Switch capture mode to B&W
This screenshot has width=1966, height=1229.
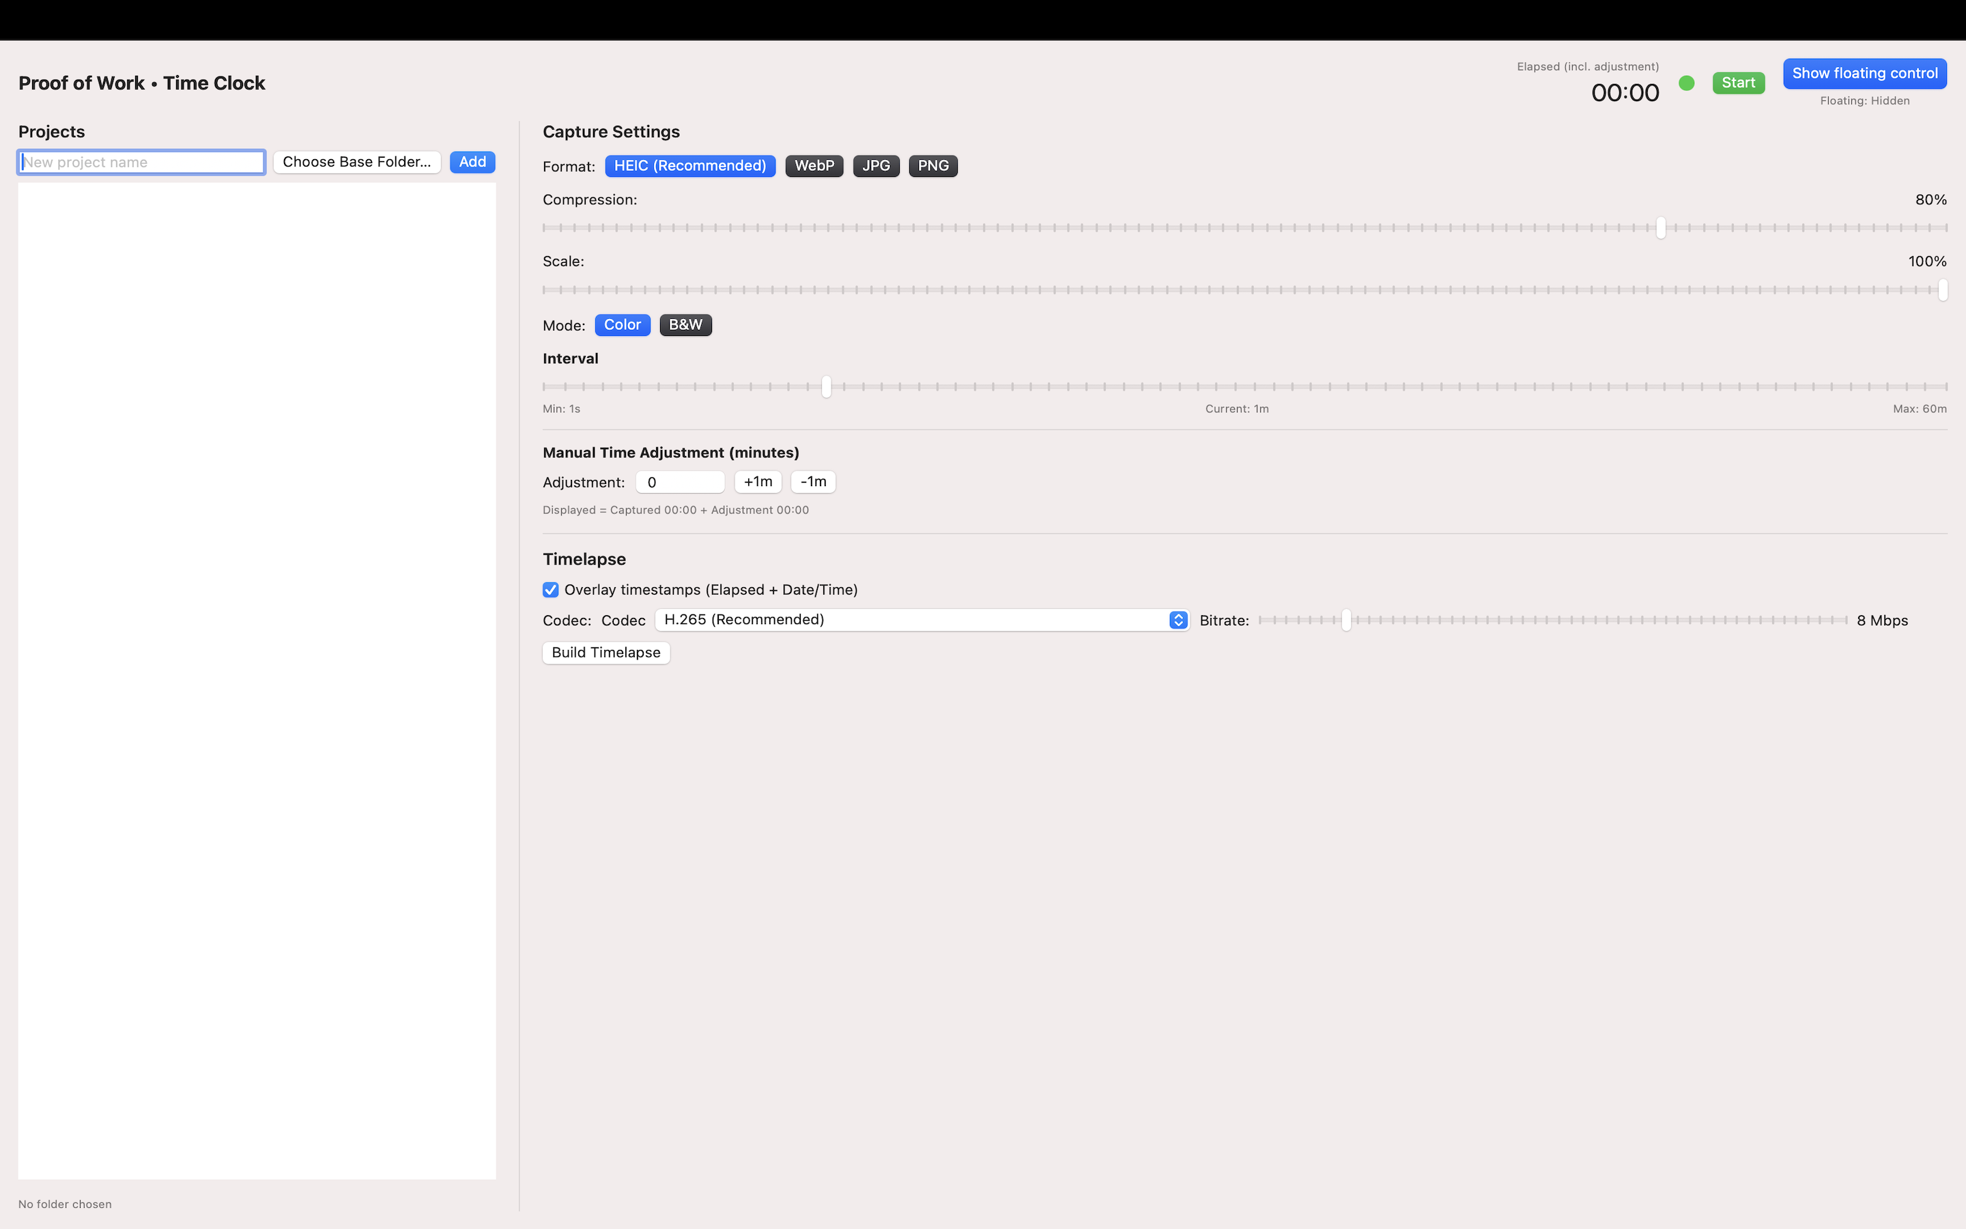pos(685,325)
